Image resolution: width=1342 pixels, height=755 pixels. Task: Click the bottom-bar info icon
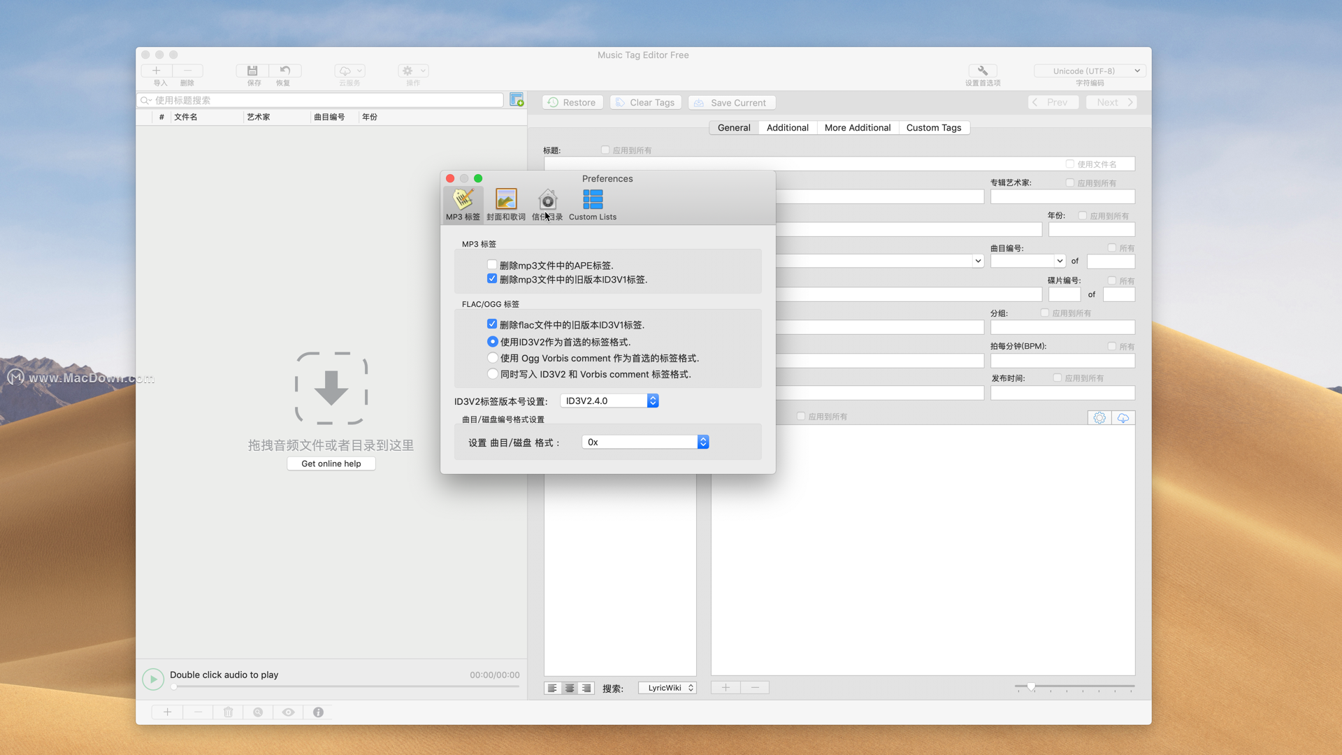point(318,712)
